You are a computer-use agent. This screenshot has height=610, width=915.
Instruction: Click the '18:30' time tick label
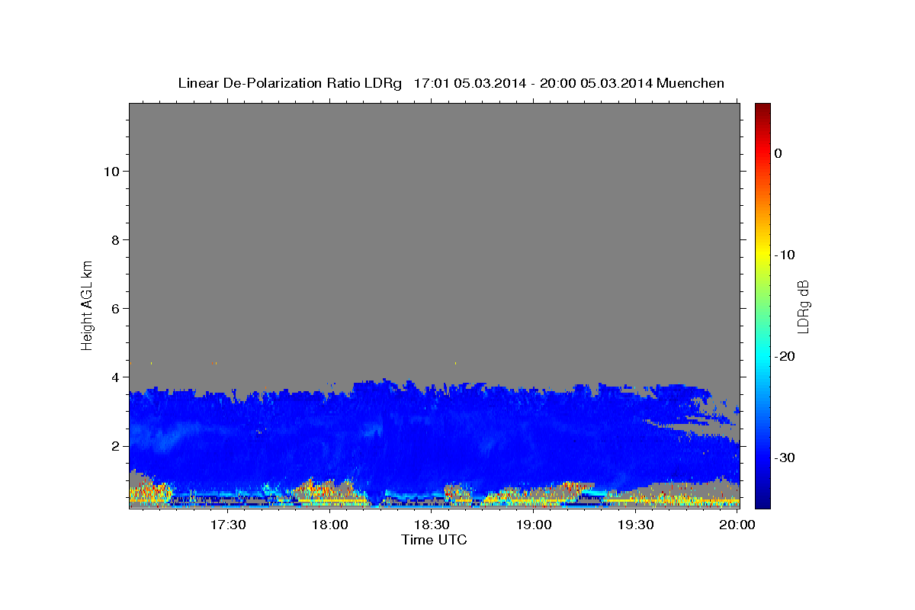(x=432, y=525)
